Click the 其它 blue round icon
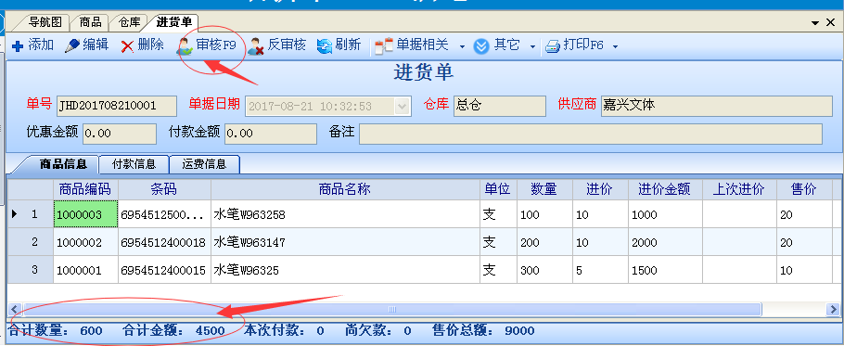The height and width of the screenshot is (346, 844). pyautogui.click(x=480, y=46)
